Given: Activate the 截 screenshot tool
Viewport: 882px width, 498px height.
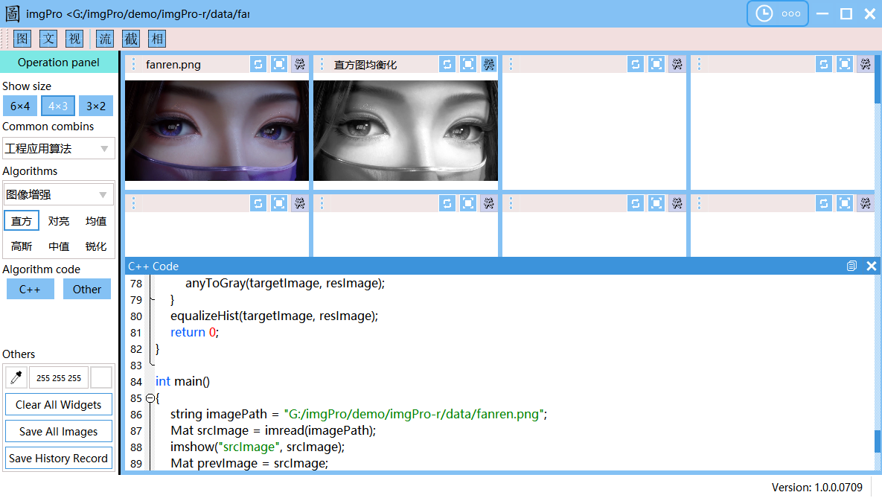Looking at the screenshot, I should 131,39.
